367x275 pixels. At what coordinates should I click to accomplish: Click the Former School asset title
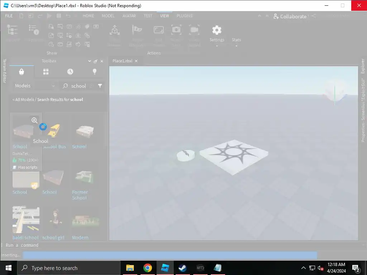point(80,195)
